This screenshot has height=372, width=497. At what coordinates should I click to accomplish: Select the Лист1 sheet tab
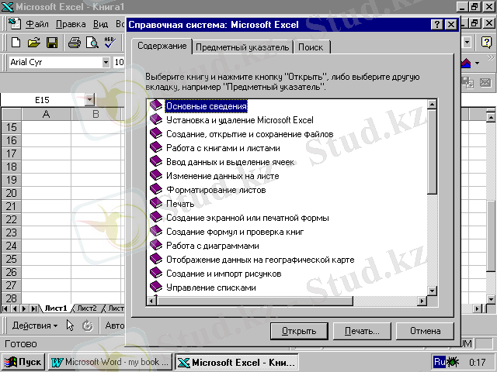tap(56, 308)
